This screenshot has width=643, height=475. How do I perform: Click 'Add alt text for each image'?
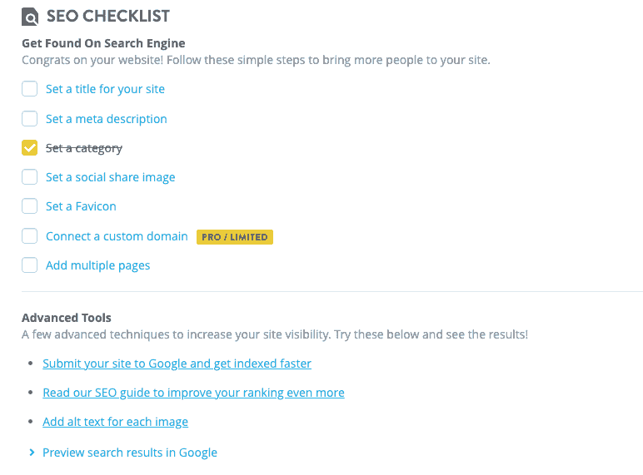(x=115, y=422)
